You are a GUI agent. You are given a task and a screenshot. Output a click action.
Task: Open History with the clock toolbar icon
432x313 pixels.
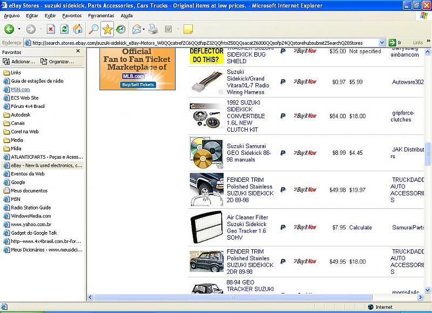120,29
